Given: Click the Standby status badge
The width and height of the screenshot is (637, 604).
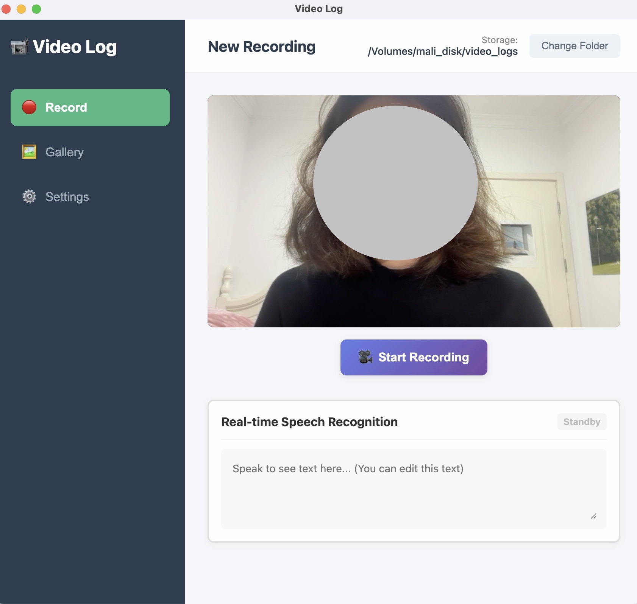Looking at the screenshot, I should (581, 421).
